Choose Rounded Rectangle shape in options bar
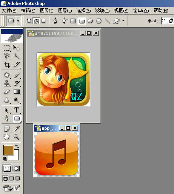 pyautogui.click(x=82, y=21)
